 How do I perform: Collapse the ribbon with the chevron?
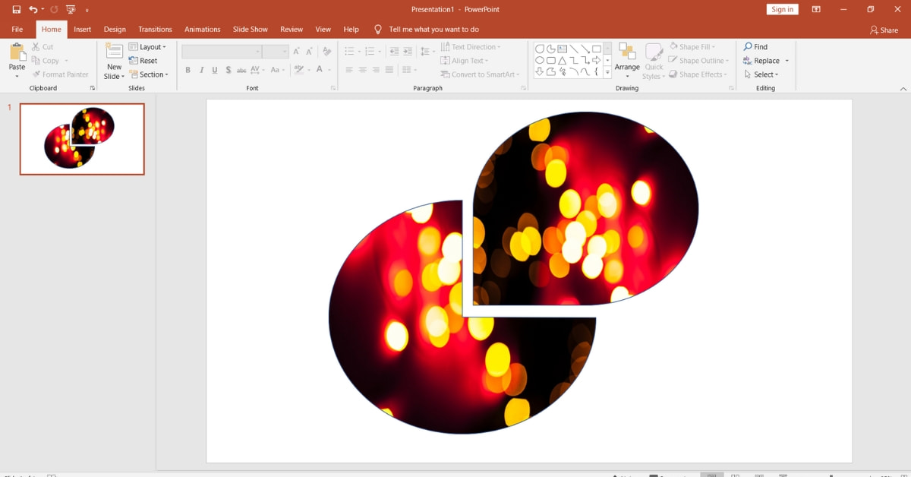[903, 89]
